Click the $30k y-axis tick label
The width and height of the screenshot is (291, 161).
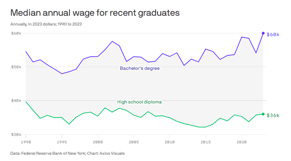click(16, 135)
